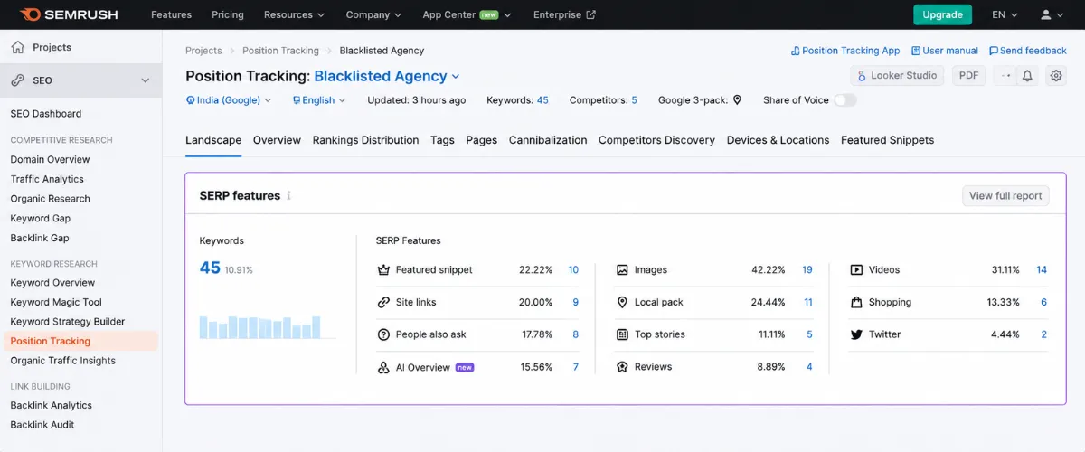The width and height of the screenshot is (1085, 452).
Task: Open the English language dropdown
Action: [x=319, y=100]
